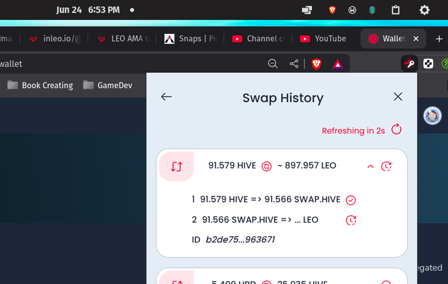
Task: Click the circled W icon in system tray
Action: (352, 10)
